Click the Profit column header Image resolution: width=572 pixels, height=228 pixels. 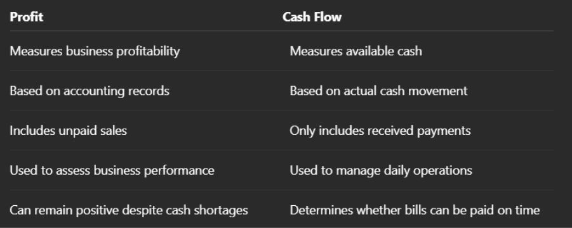pyautogui.click(x=26, y=16)
